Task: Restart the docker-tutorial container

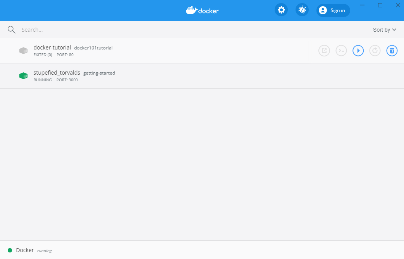Action: (375, 51)
